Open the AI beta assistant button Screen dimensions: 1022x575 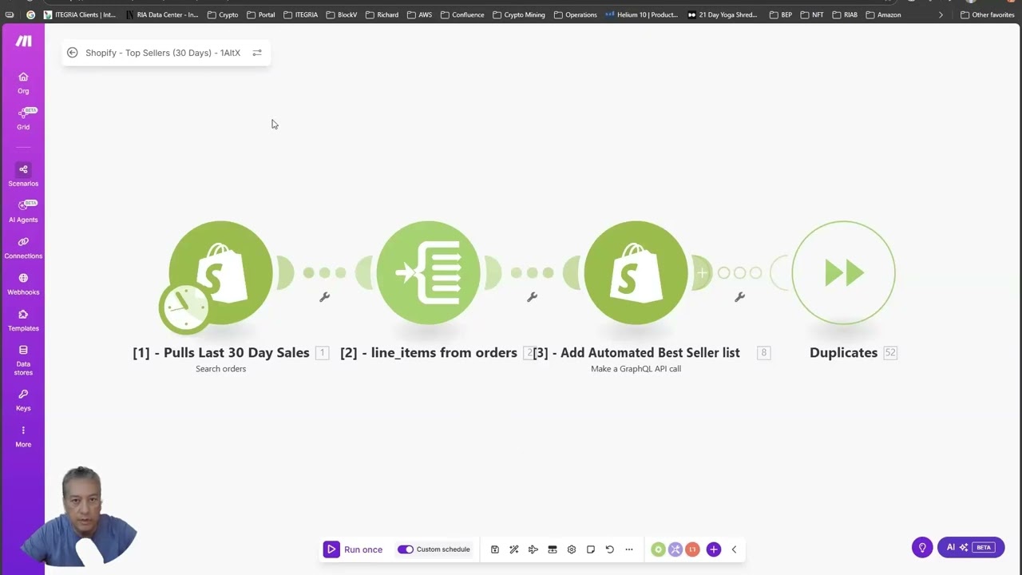971,548
